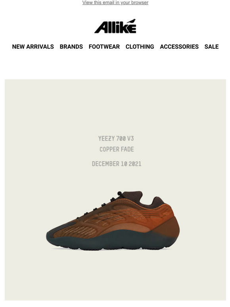Navigate to ACCESSORIES

[x=179, y=46]
